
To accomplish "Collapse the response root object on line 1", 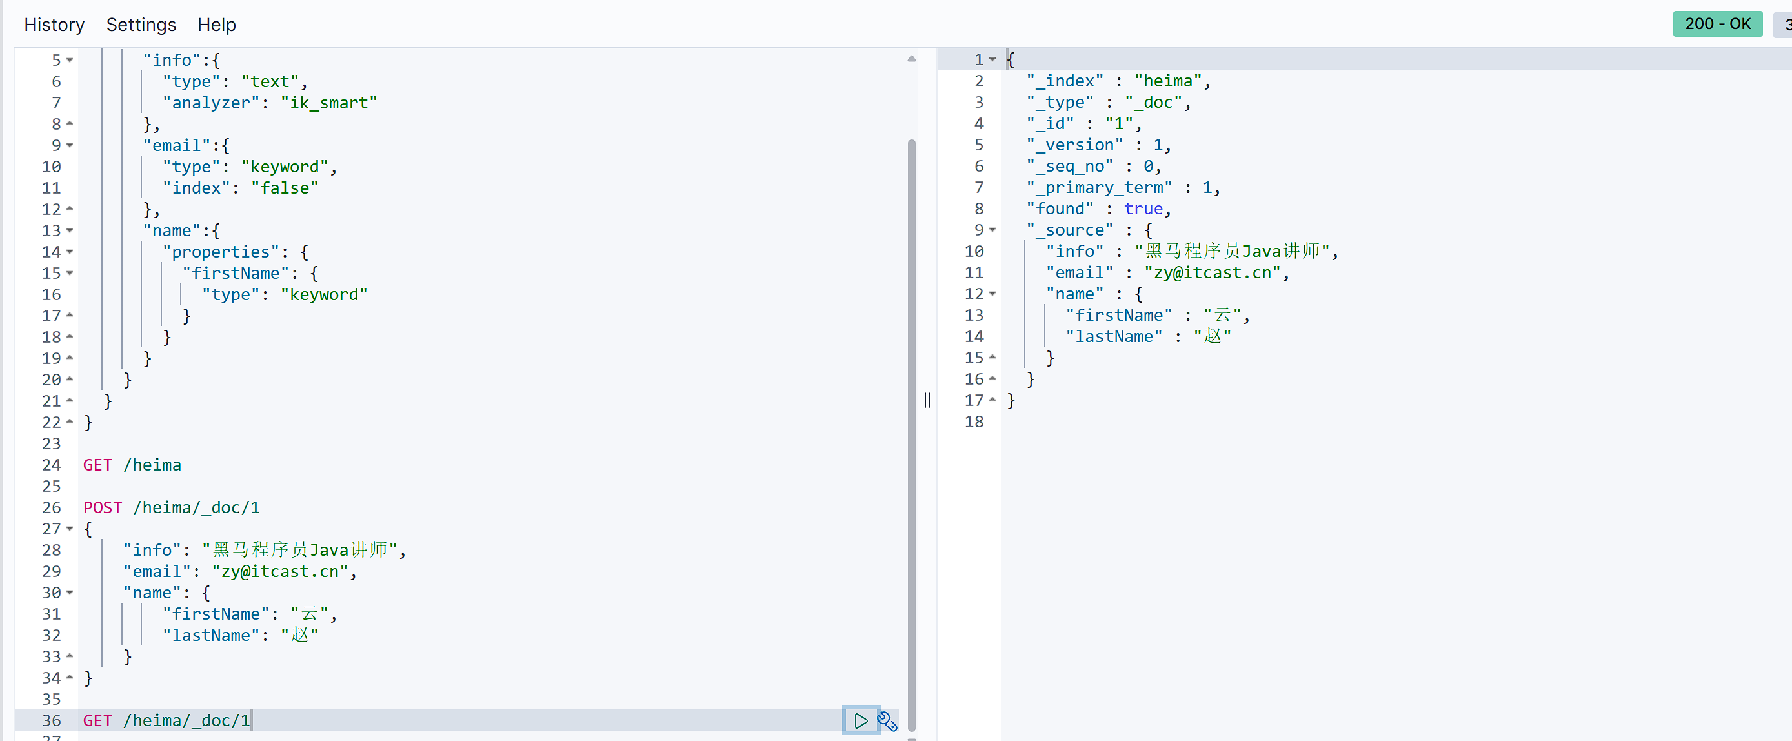I will point(992,60).
